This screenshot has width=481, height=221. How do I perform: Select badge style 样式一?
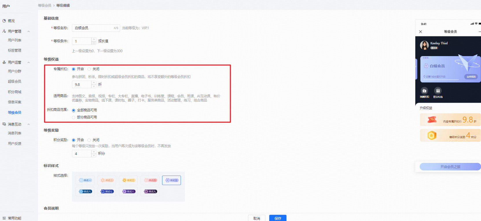85,180
